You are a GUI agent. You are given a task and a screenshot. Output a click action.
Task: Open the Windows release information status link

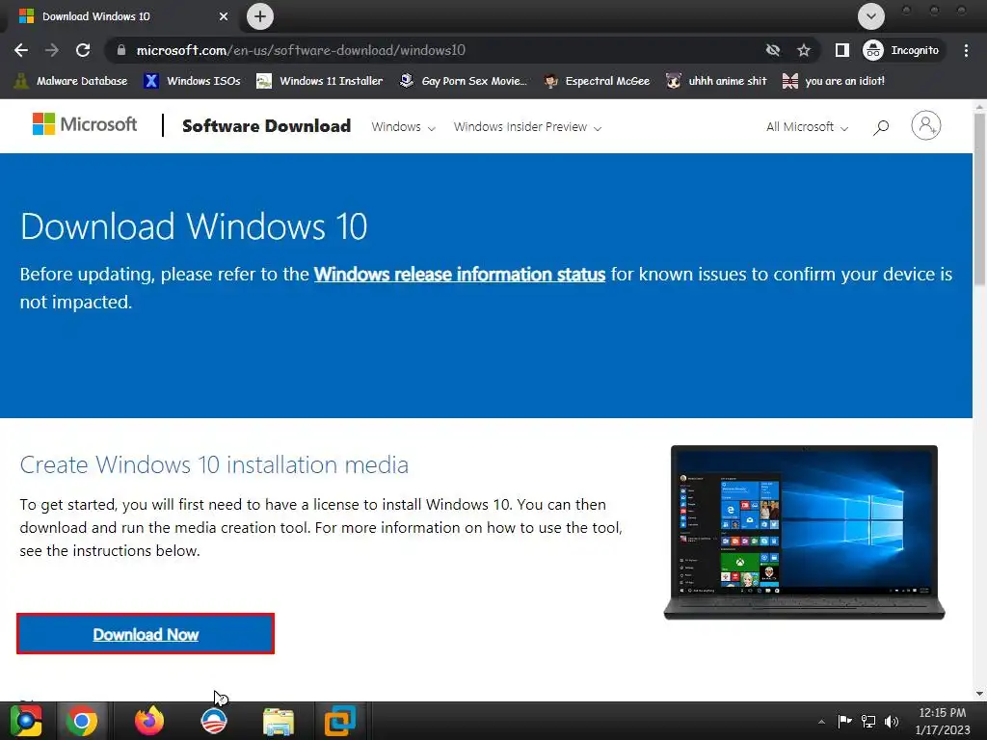460,275
